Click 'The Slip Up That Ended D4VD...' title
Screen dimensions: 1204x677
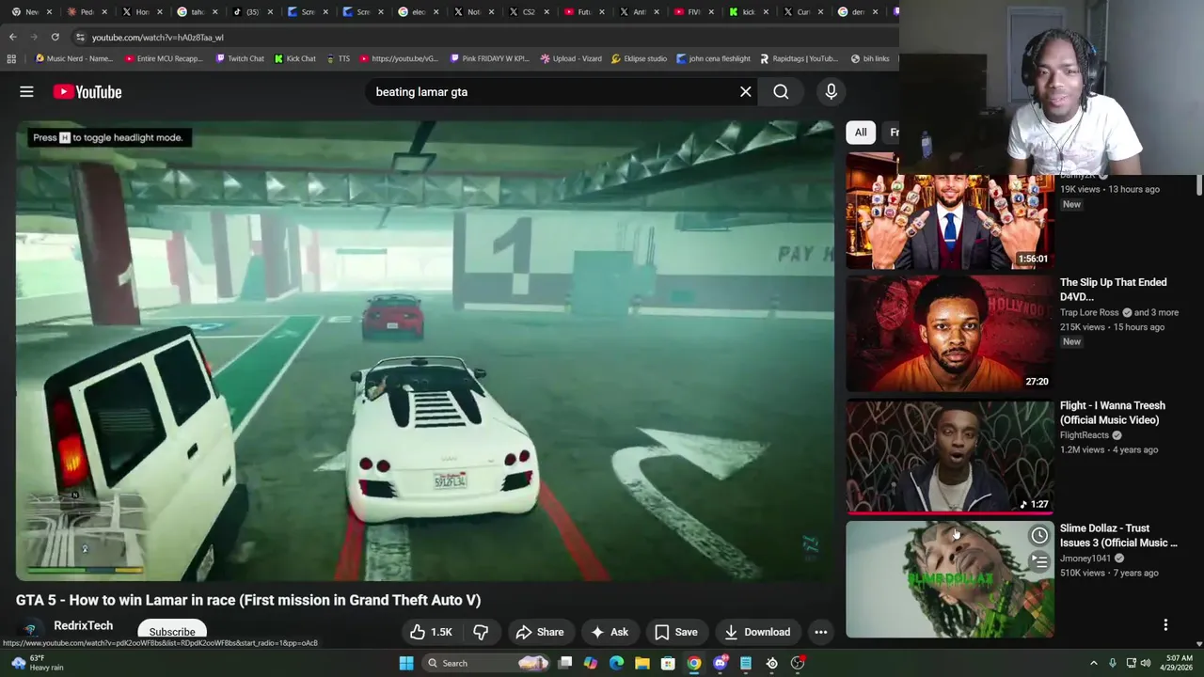1113,289
